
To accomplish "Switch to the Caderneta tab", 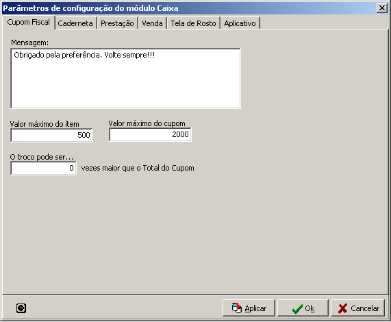I will point(75,23).
